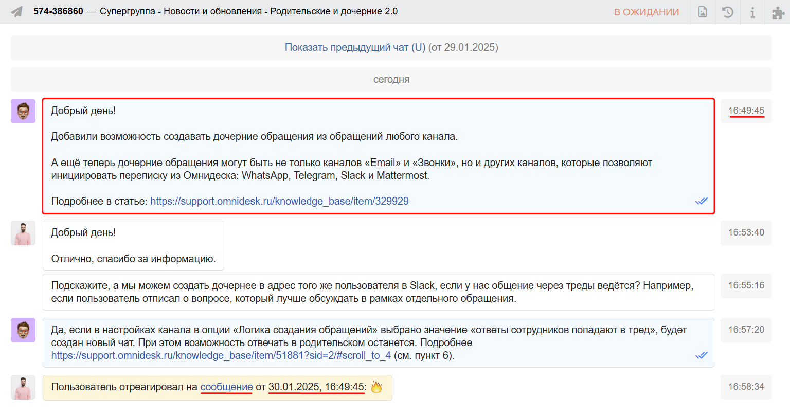
Task: Open the puzzle piece integrations icon
Action: coord(778,12)
